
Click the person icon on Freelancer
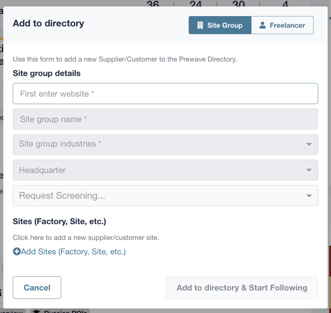262,25
